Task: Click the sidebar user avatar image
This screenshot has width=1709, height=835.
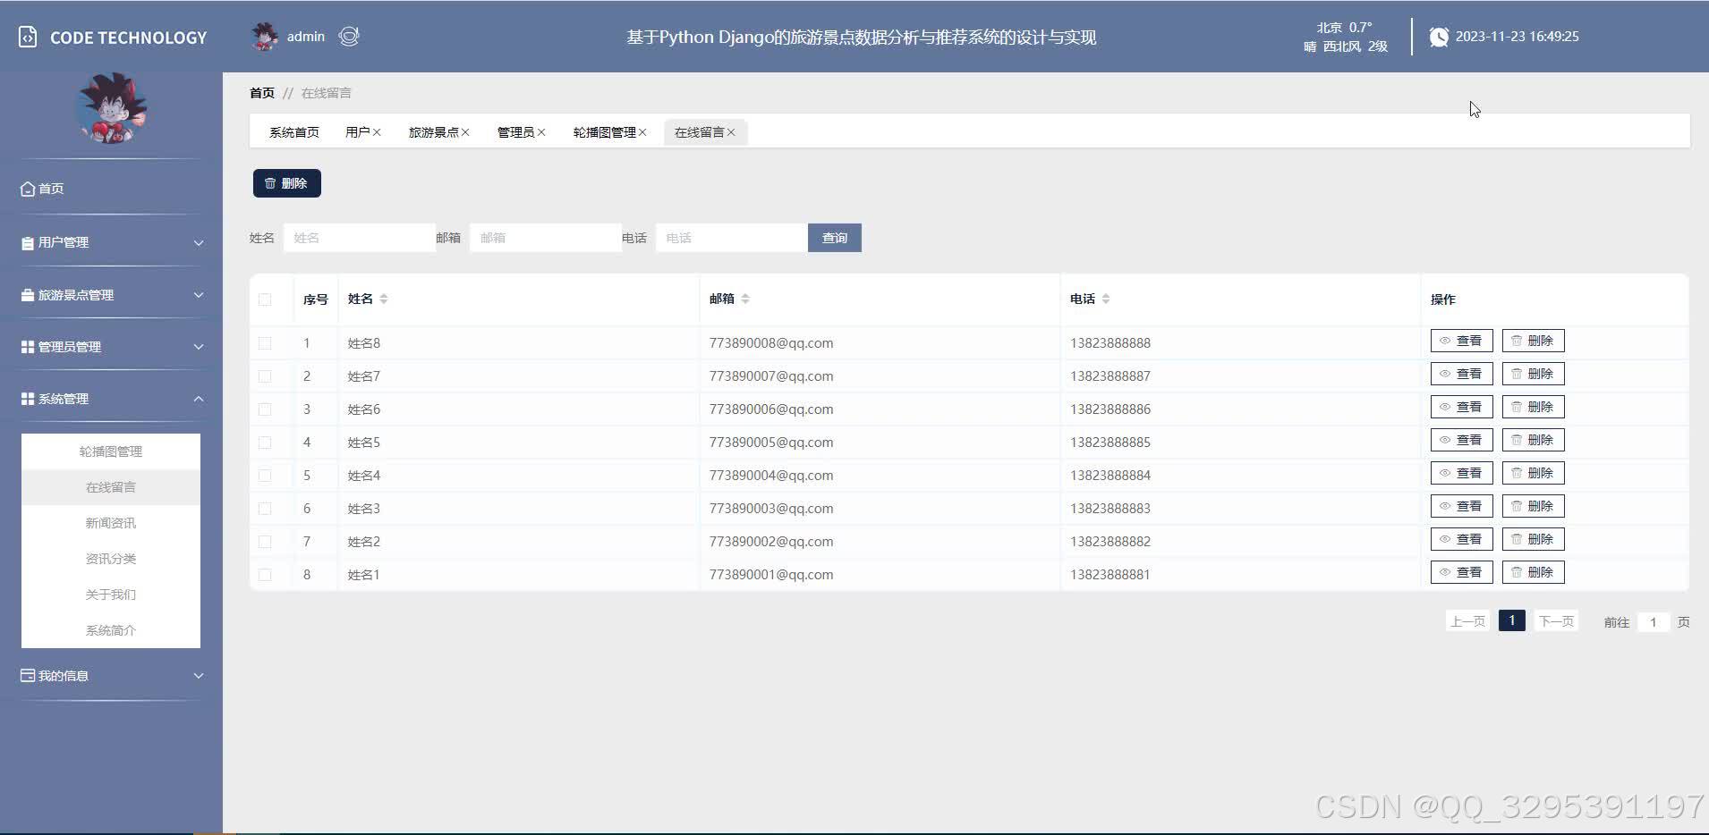Action: click(112, 109)
